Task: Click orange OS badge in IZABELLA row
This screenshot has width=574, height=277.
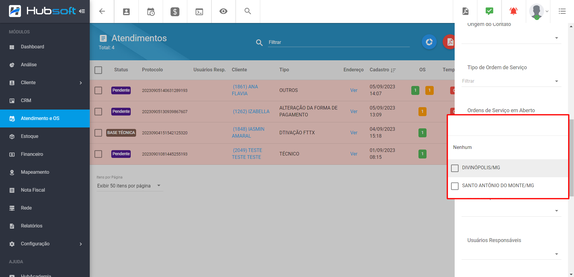Action: [422, 112]
